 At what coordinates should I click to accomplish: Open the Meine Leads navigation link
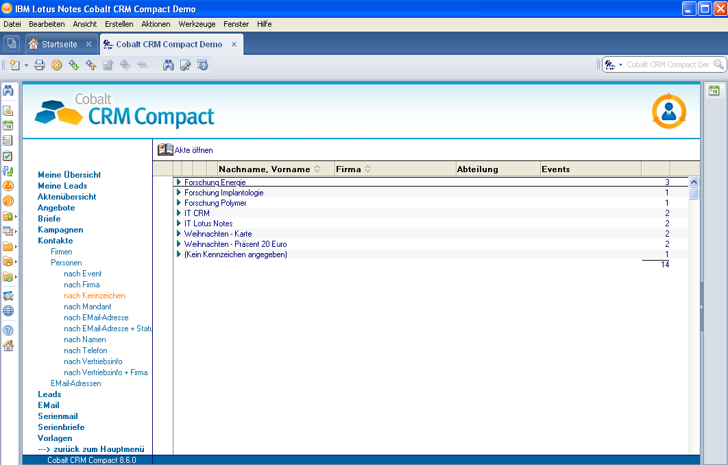tap(62, 186)
